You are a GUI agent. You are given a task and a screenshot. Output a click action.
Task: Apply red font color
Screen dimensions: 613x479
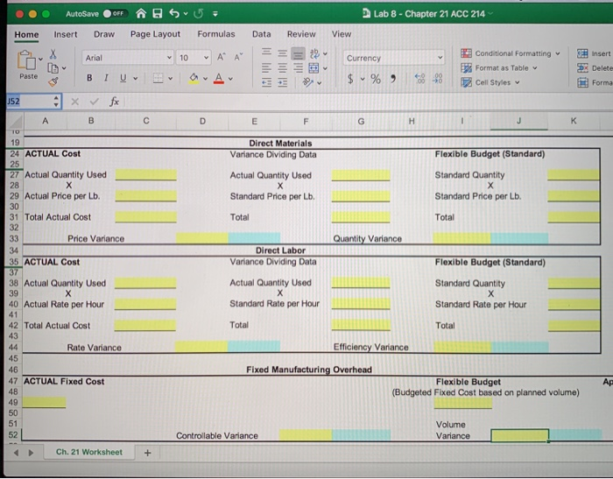pos(219,79)
